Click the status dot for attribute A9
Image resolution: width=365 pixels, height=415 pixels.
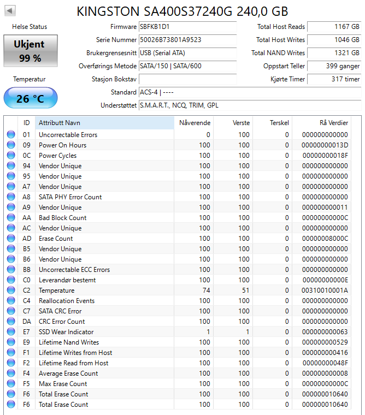(x=11, y=207)
